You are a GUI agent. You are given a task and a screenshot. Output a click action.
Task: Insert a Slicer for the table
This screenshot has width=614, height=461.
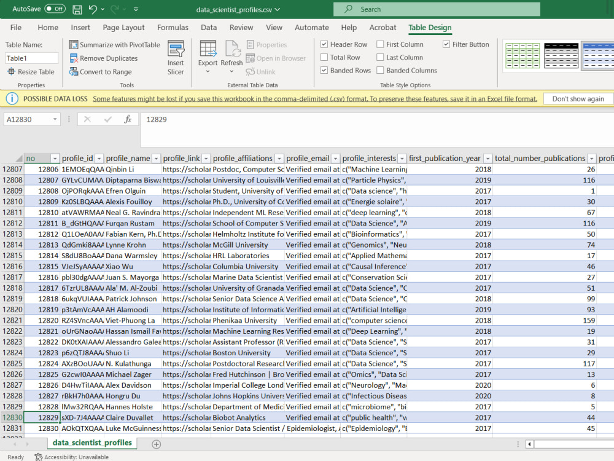176,58
